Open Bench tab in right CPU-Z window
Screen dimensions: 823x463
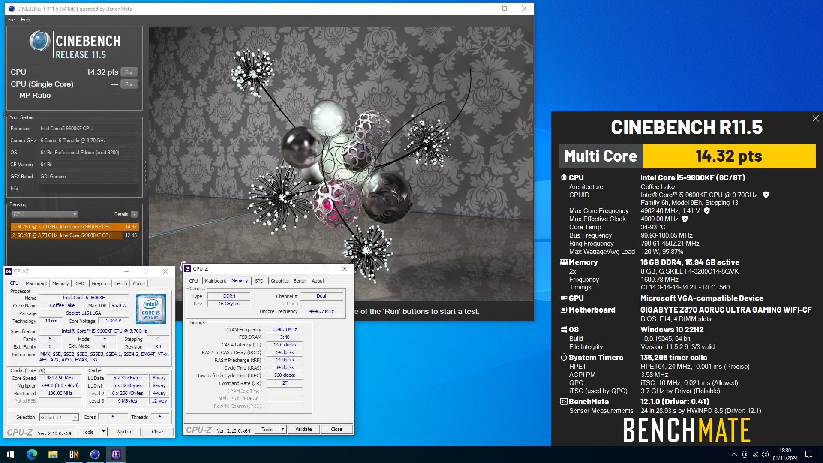tap(300, 281)
